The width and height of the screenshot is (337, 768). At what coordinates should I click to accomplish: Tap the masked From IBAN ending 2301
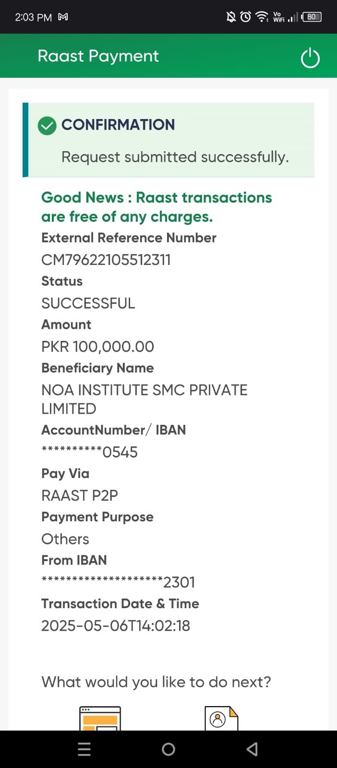118,582
